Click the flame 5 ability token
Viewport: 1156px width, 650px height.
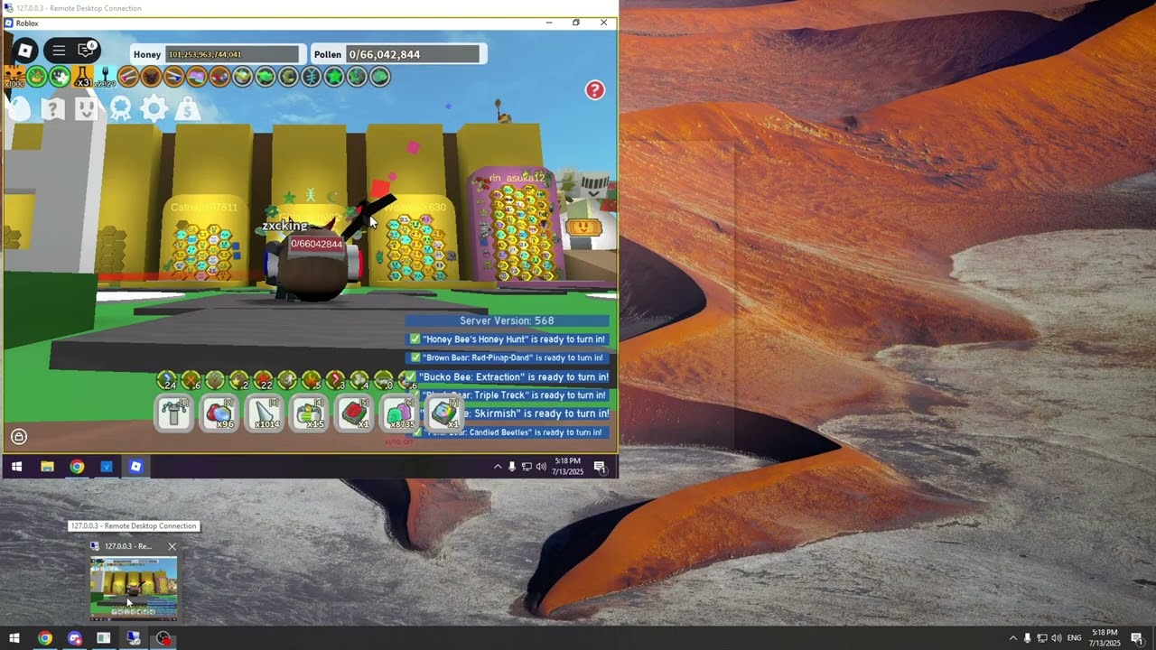pyautogui.click(x=311, y=380)
